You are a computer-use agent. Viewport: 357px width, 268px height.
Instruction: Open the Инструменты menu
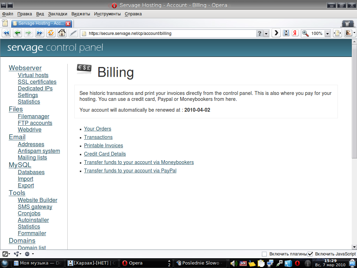click(107, 14)
